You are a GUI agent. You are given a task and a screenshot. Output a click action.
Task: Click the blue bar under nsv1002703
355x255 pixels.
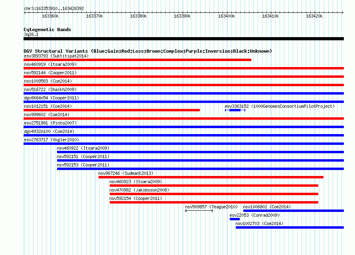pos(290,227)
